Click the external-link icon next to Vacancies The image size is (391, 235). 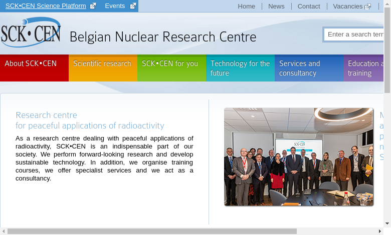point(368,6)
